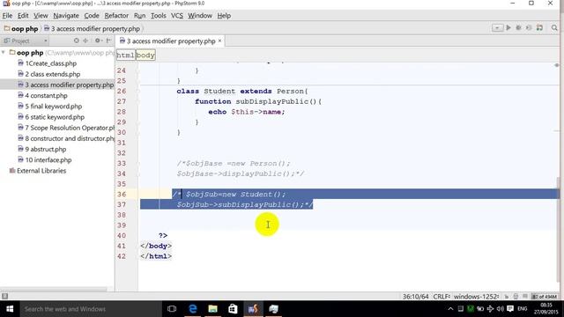Open Microsoft Edge from taskbar

[193, 309]
